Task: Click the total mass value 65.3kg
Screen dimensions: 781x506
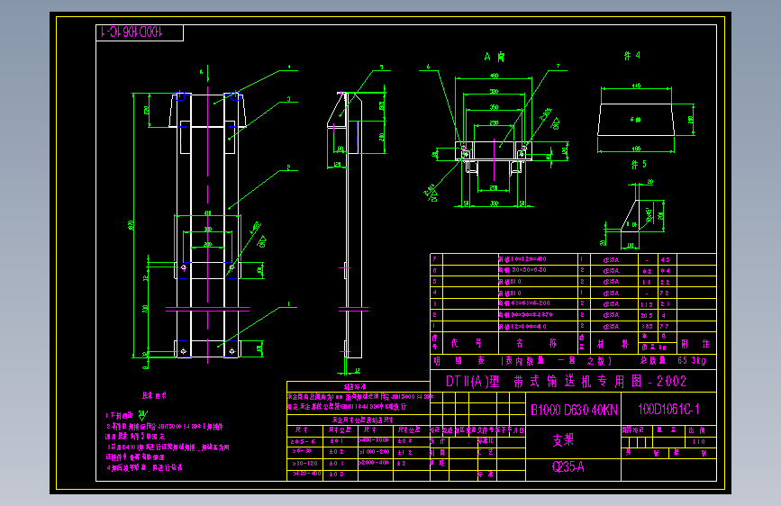Action: pyautogui.click(x=692, y=360)
